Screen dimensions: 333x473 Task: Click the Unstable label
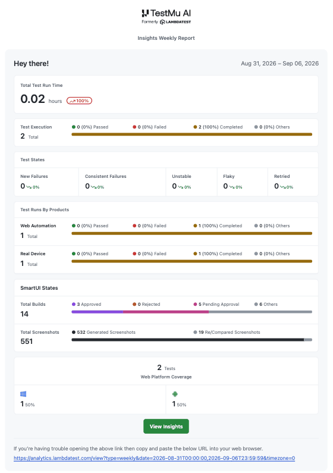181,176
